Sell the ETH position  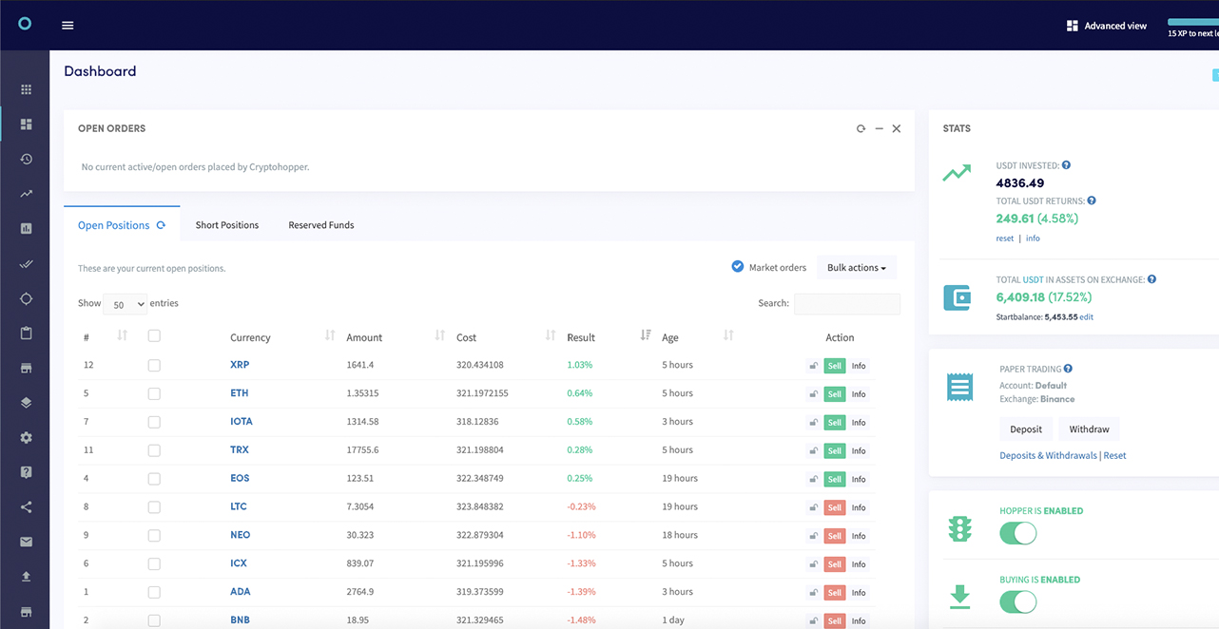[834, 393]
